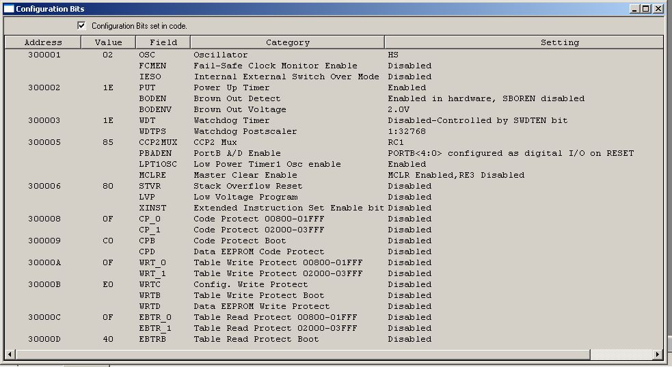Click the Configuration Bits window system icon
The image size is (672, 367).
click(9, 9)
